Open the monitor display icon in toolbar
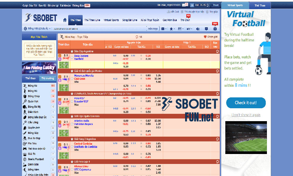293x176 pixels. pos(206,29)
